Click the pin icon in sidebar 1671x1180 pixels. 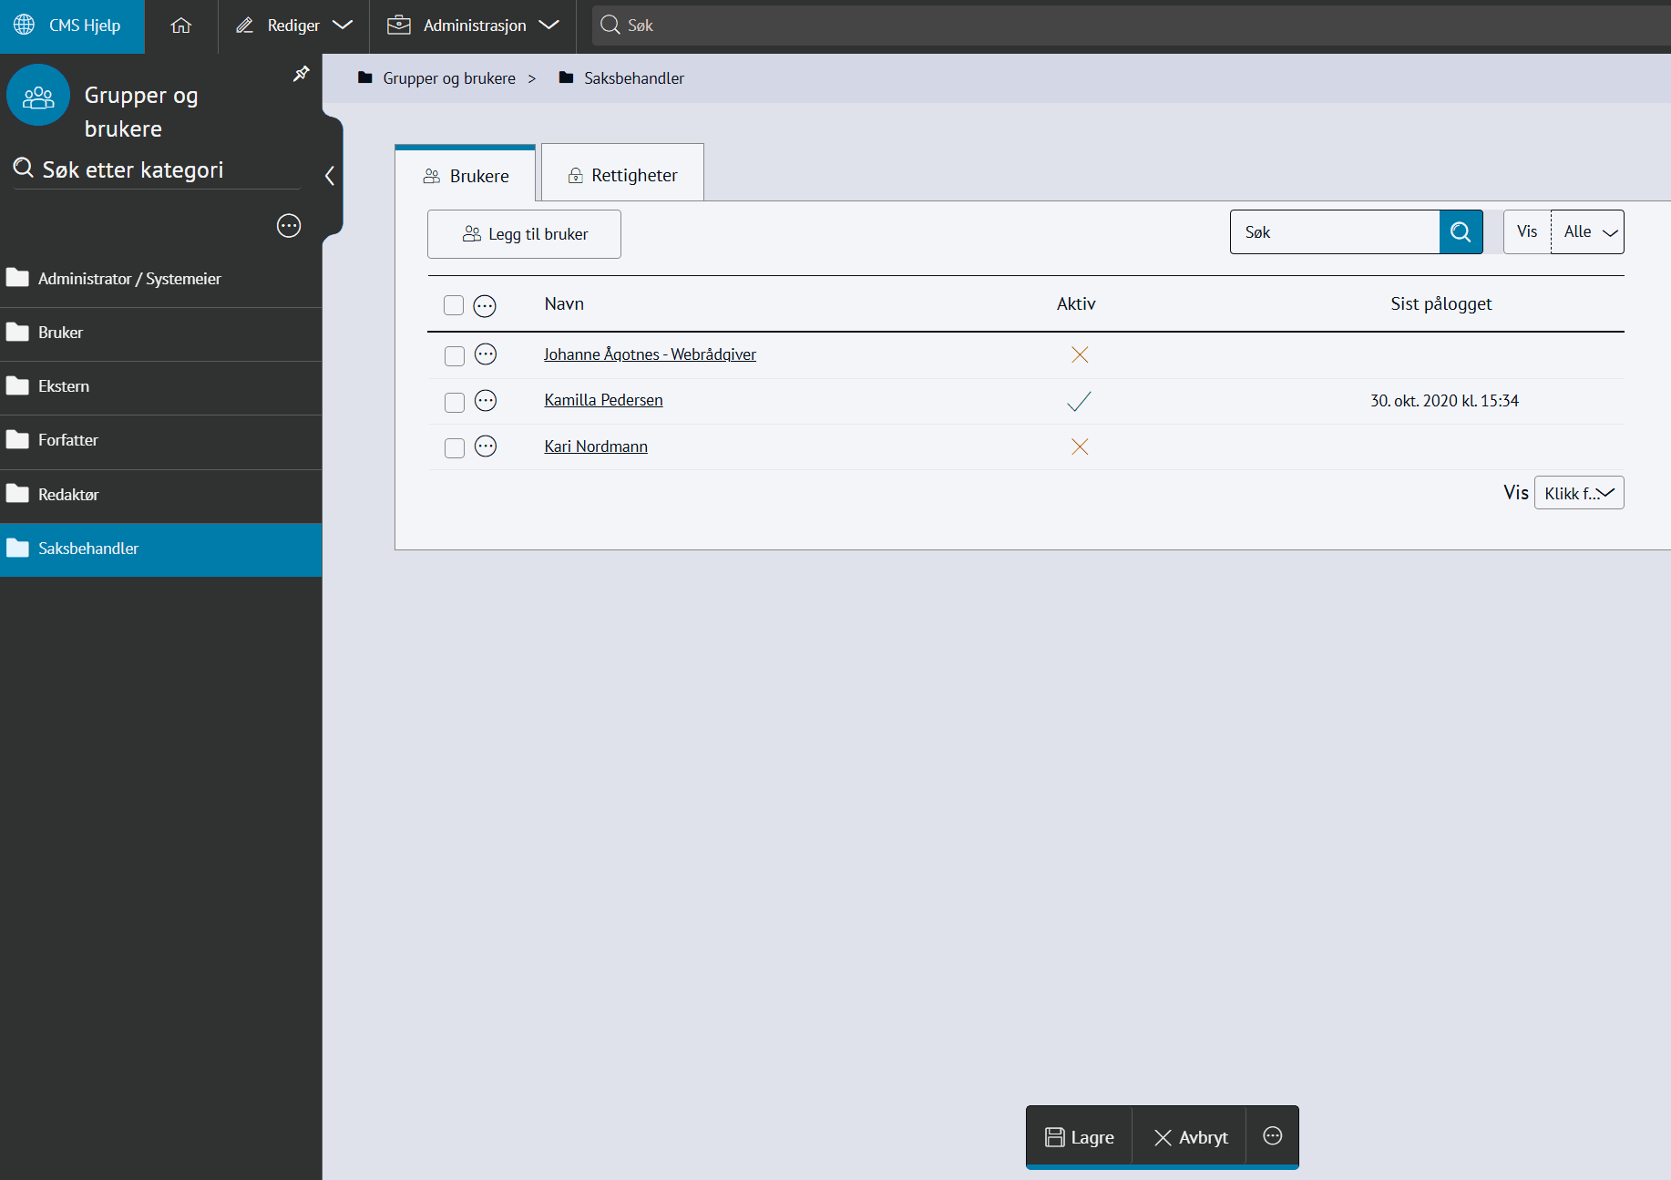[301, 74]
